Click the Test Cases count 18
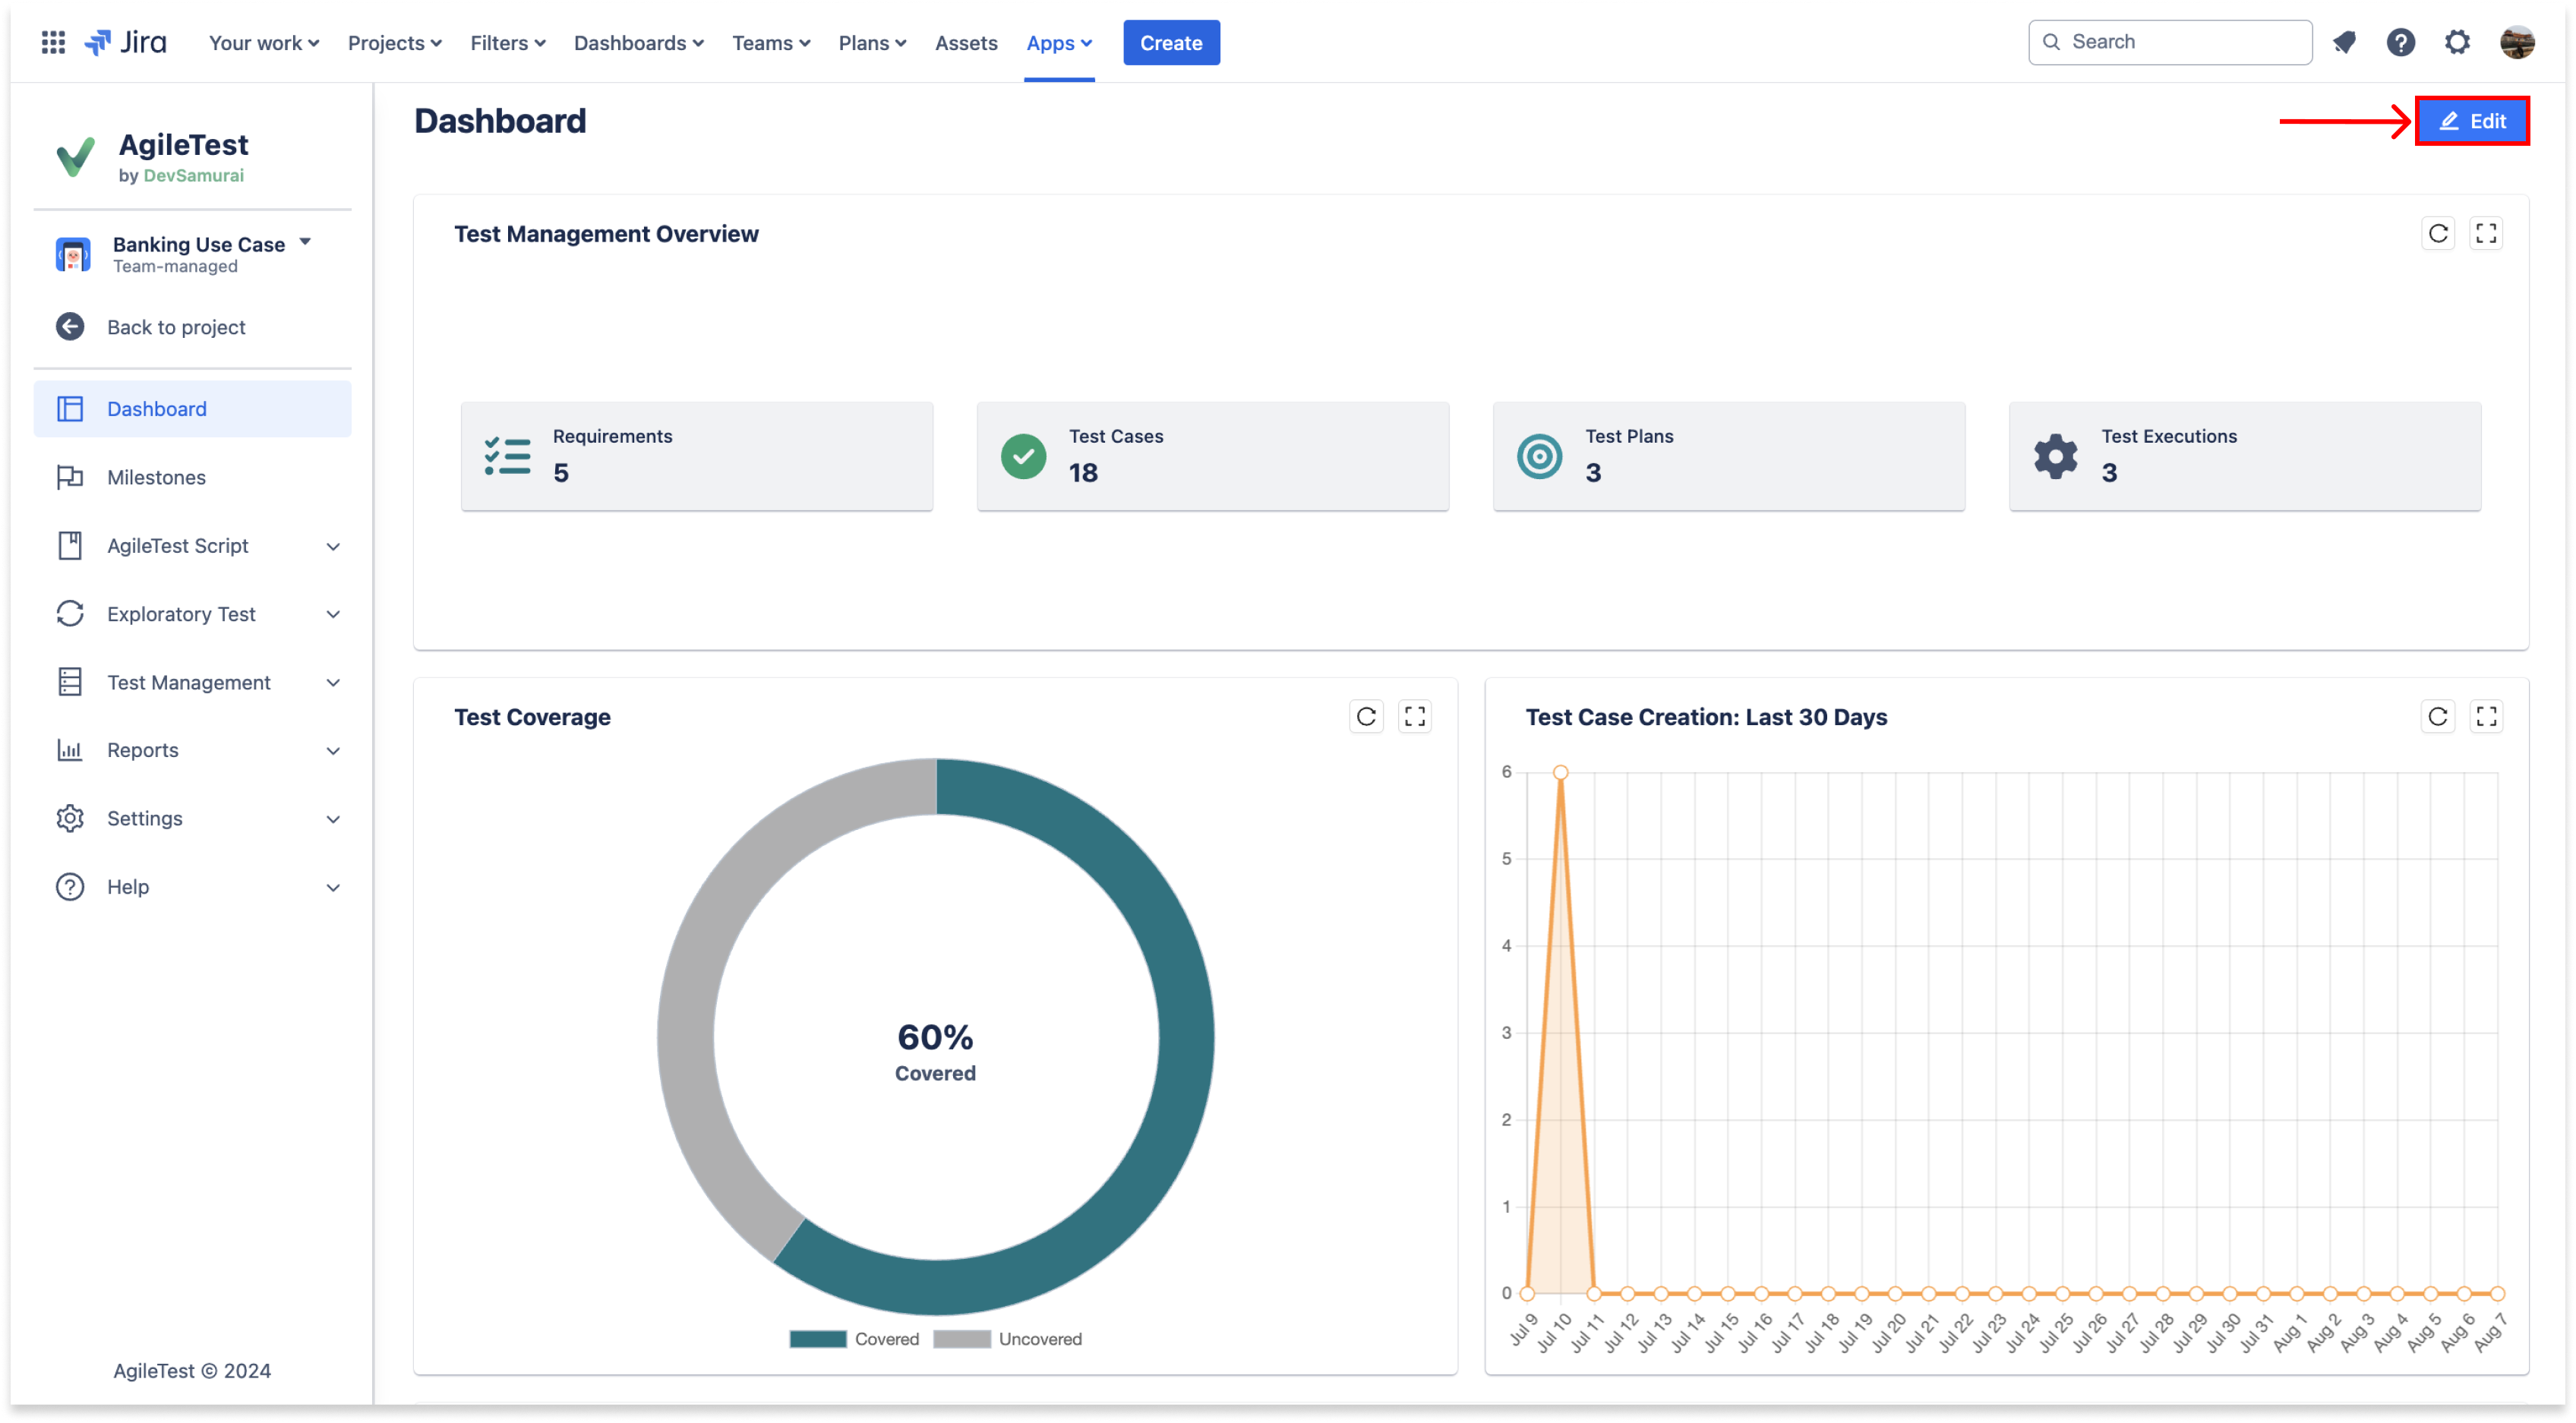The height and width of the screenshot is (1423, 2576). point(1083,473)
